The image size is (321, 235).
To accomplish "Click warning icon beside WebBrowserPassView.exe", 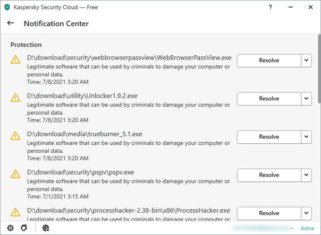I will coord(15,59).
